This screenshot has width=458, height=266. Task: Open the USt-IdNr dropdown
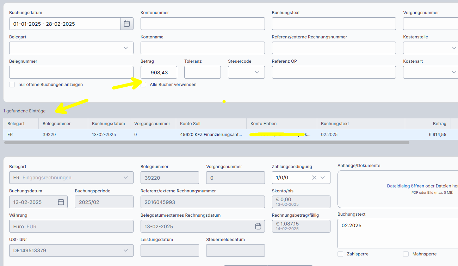click(x=126, y=250)
